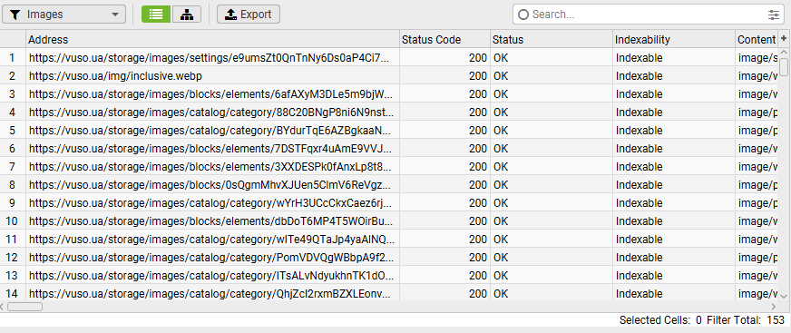This screenshot has width=791, height=333.
Task: Select row number 14 header
Action: pos(13,293)
